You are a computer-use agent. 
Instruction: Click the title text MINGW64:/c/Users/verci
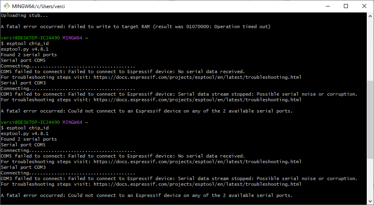click(38, 6)
